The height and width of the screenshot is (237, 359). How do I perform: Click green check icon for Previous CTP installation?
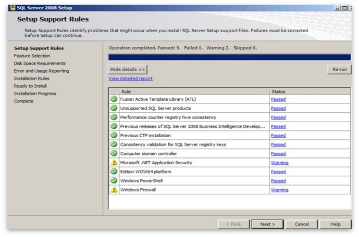pos(114,135)
